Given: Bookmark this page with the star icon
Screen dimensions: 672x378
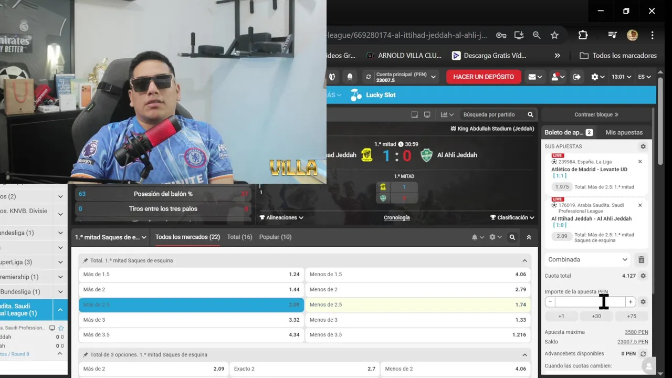Looking at the screenshot, I should click(554, 35).
